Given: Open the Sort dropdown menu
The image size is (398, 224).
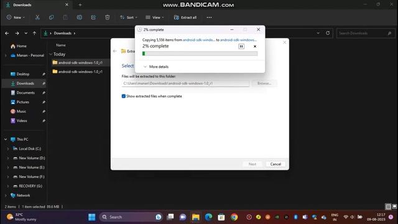Looking at the screenshot, I should click(129, 17).
